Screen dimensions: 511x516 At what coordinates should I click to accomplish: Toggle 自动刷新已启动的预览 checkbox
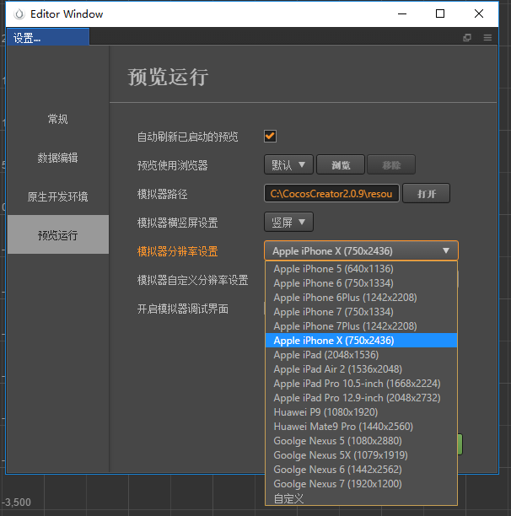pos(270,136)
